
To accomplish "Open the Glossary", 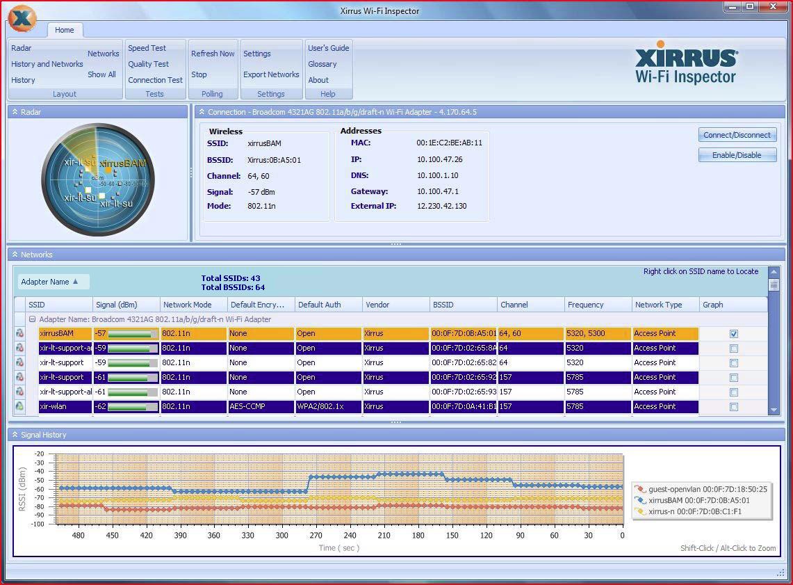I will pos(322,64).
